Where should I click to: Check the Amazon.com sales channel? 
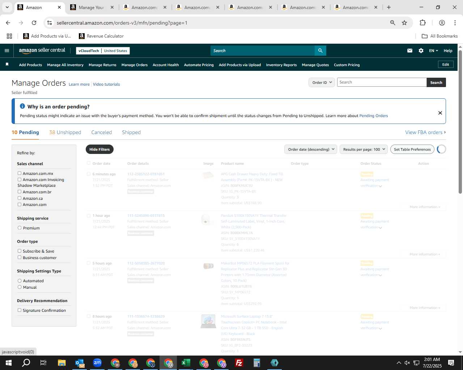click(20, 205)
